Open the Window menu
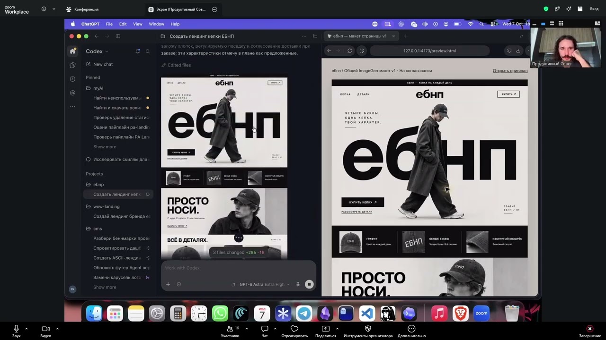 (x=156, y=24)
